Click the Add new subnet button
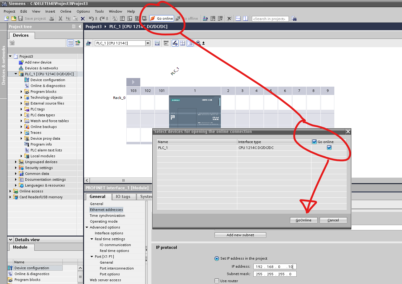The height and width of the screenshot is (284, 402). [x=240, y=235]
